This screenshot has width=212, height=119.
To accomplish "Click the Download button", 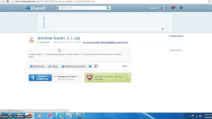I will click(37, 66).
